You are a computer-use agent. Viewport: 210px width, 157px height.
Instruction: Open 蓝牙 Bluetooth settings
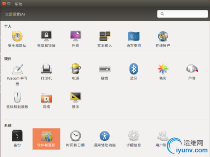click(134, 72)
